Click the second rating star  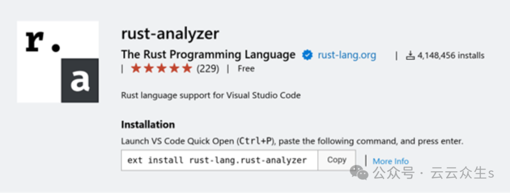point(148,69)
